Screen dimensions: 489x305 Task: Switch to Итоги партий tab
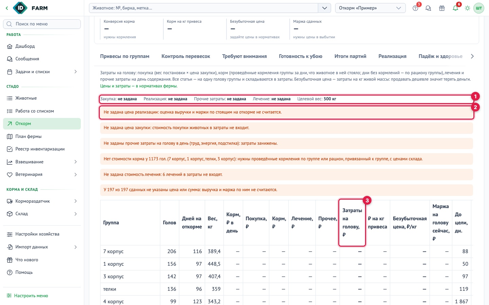tap(350, 56)
